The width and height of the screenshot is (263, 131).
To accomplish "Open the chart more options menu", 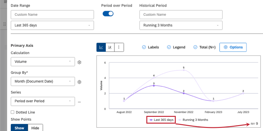I will point(119,47).
